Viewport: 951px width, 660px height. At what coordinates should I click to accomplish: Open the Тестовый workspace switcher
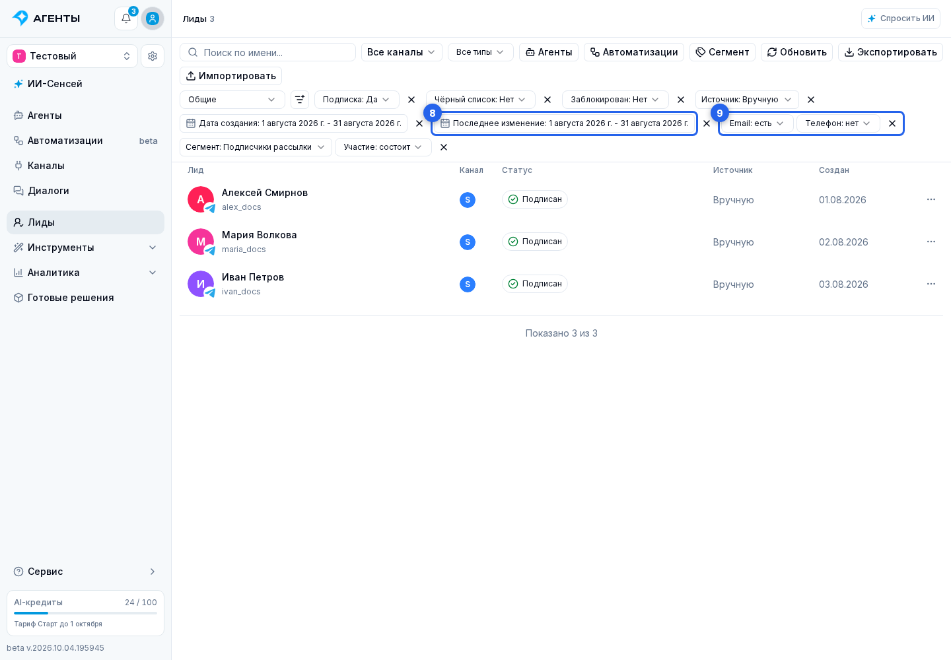click(73, 56)
